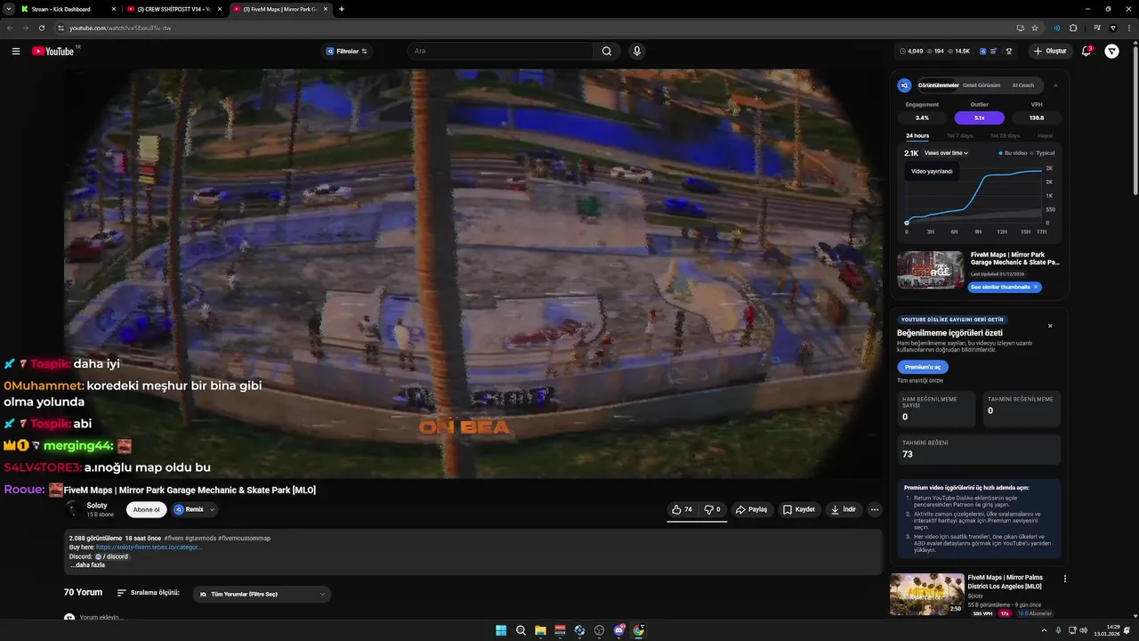Toggle Bu video series in chart legend
1139x641 pixels.
tap(1013, 153)
